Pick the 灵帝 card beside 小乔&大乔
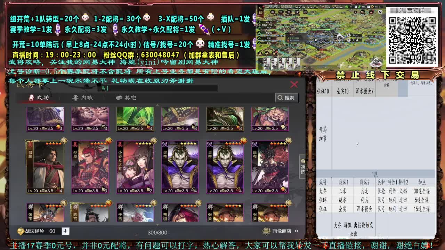 [180, 167]
